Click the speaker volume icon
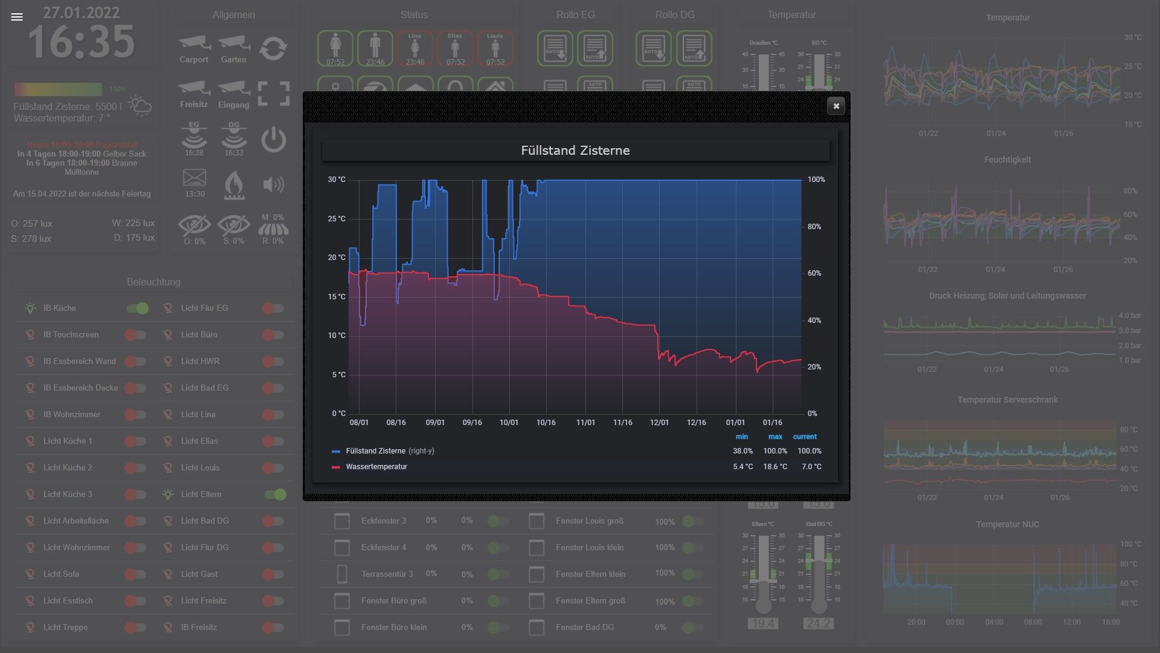The image size is (1160, 653). point(274,184)
